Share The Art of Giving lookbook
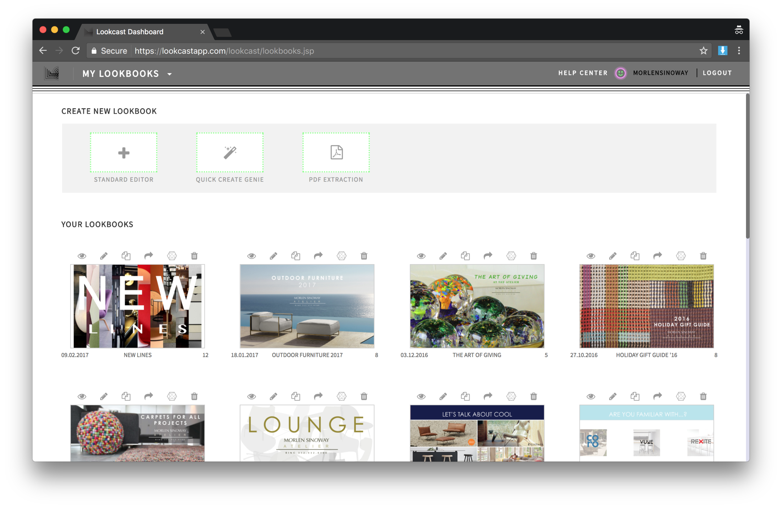The height and width of the screenshot is (508, 782). 488,256
